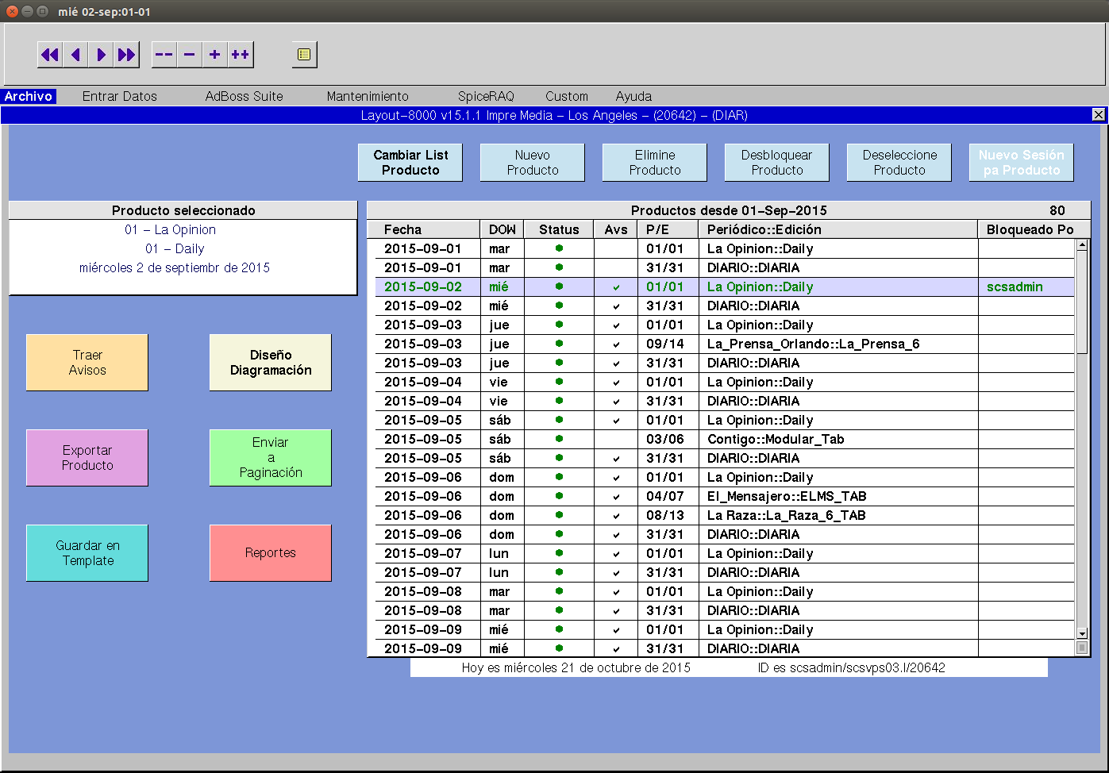Image resolution: width=1109 pixels, height=773 pixels.
Task: Click the double-left rewind arrow icon
Action: coord(50,55)
